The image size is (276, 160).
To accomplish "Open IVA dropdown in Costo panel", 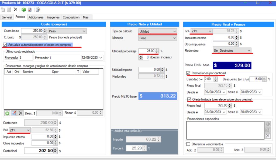I will (x=19, y=130).
